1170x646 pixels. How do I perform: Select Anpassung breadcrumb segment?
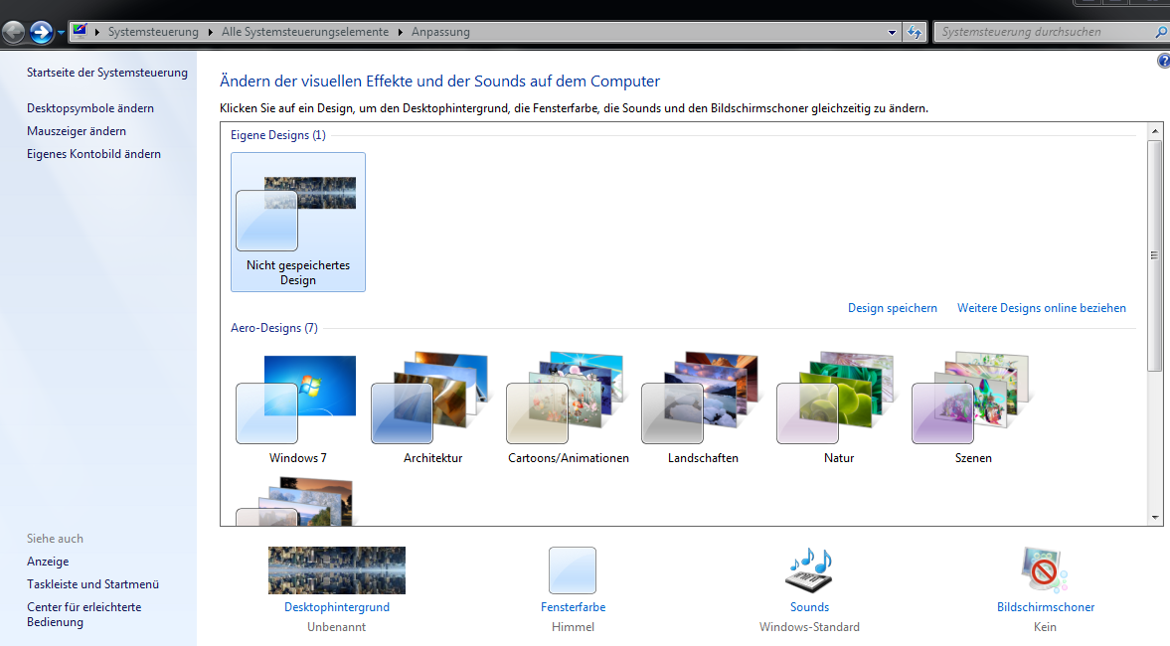point(440,32)
